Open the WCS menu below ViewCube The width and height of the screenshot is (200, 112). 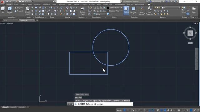(x=190, y=43)
